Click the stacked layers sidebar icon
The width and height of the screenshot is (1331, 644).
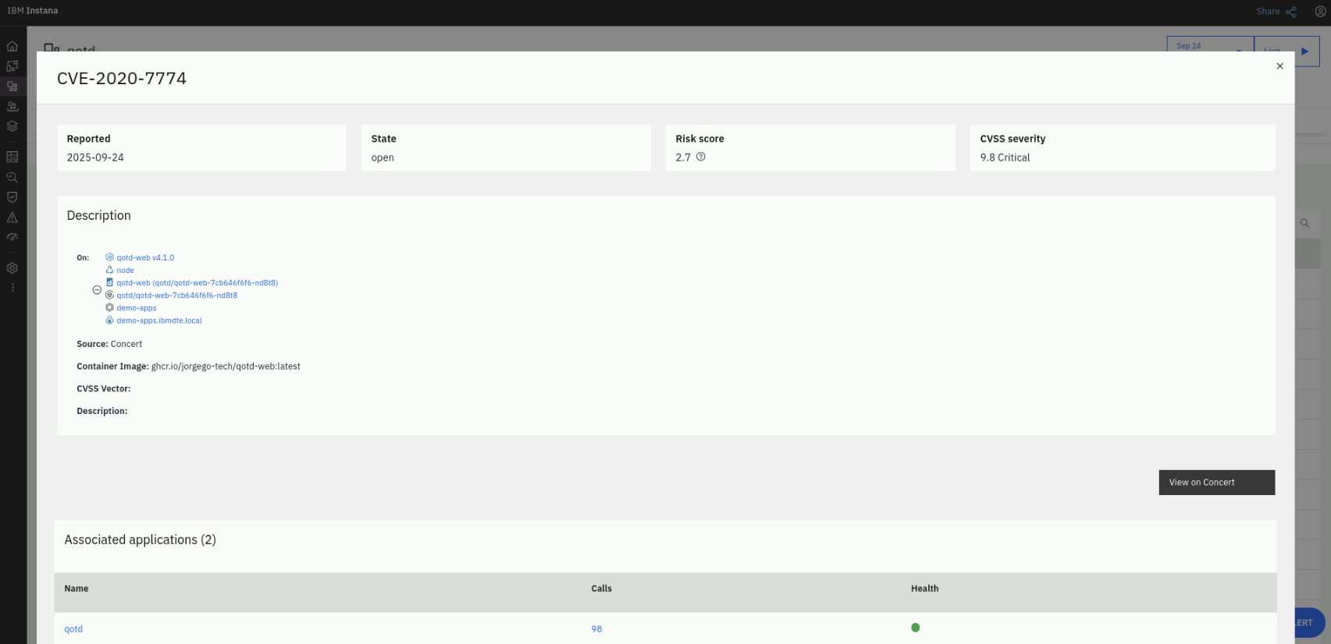coord(12,126)
